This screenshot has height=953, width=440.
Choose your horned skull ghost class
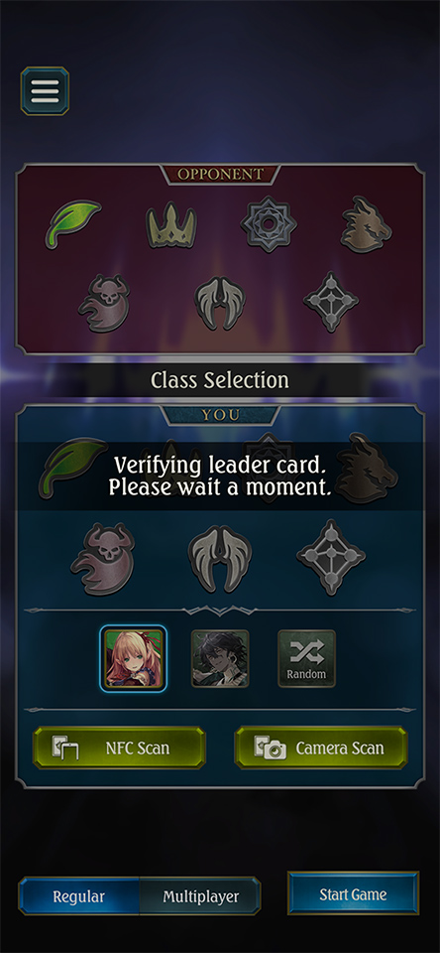[102, 559]
